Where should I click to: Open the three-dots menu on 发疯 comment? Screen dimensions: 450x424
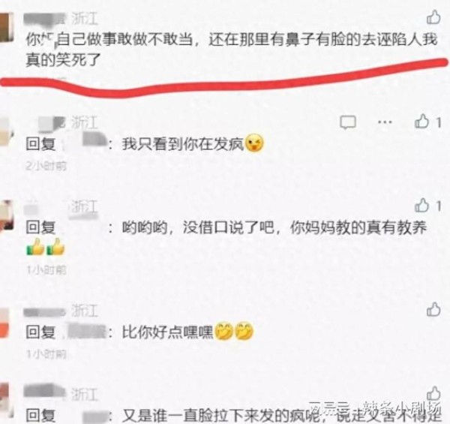pyautogui.click(x=385, y=122)
